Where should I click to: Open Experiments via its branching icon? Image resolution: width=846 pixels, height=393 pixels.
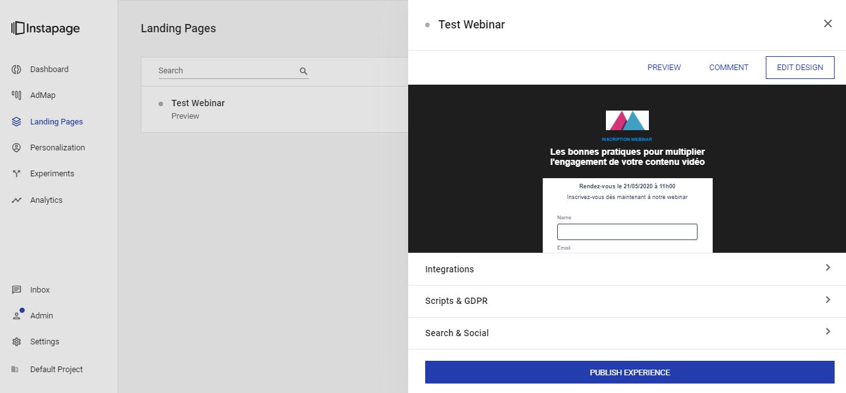(17, 174)
